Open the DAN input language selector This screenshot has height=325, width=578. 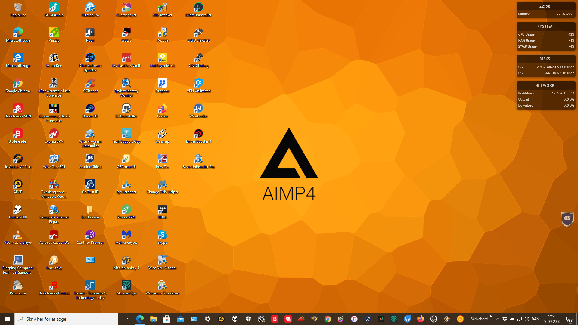(x=535, y=319)
